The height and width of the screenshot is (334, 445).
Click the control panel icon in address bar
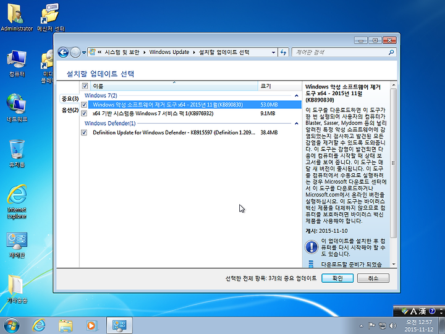click(x=92, y=52)
